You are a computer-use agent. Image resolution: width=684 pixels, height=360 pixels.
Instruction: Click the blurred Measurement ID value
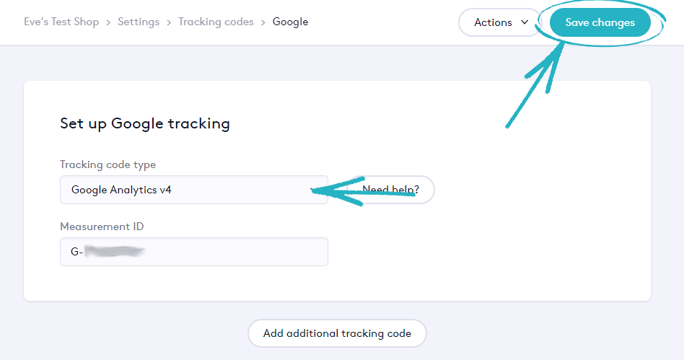point(114,252)
